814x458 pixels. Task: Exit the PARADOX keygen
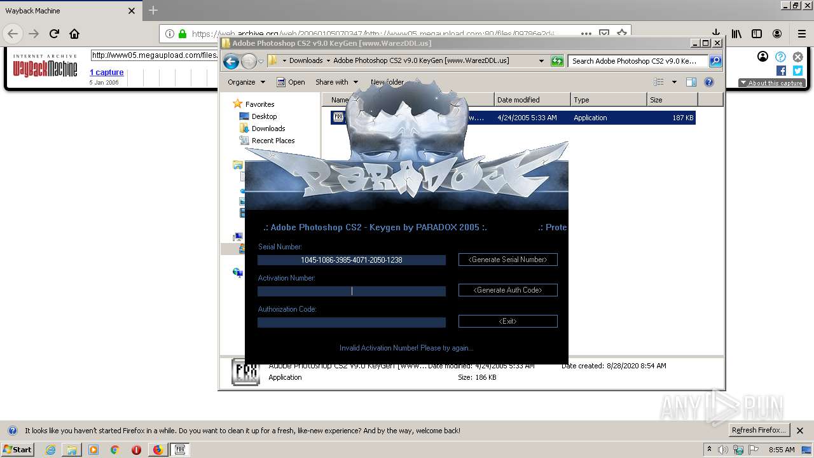tap(507, 321)
